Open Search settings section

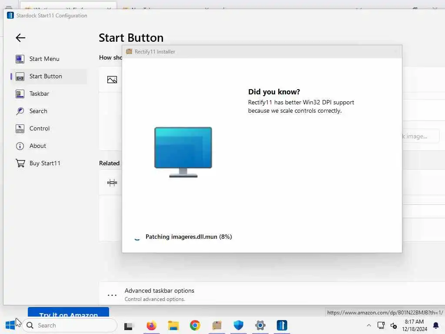[x=48, y=111]
